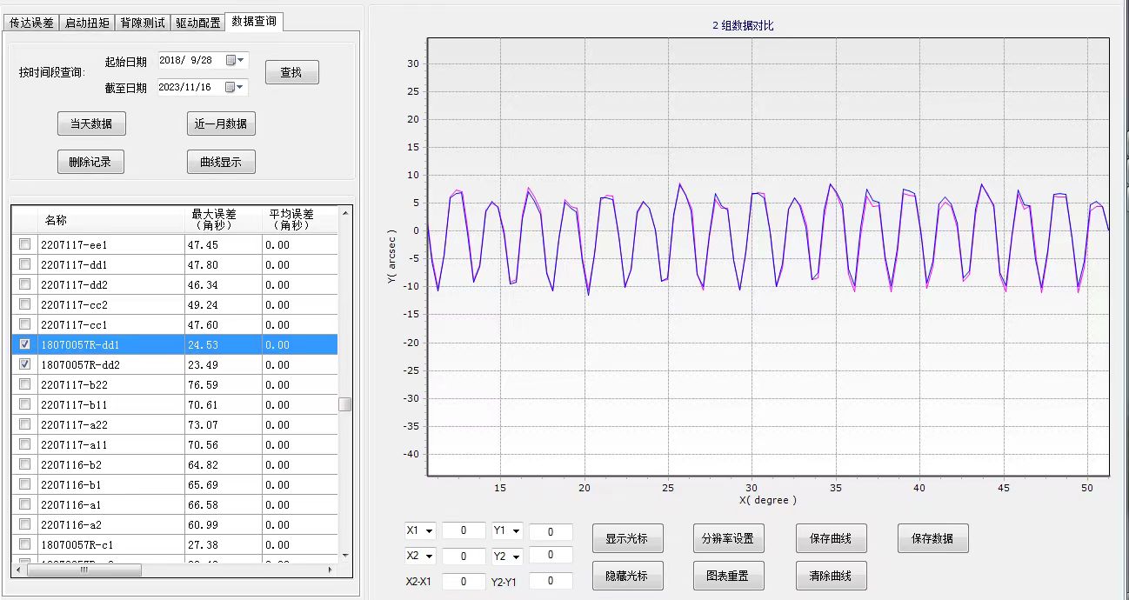The image size is (1129, 600).
Task: Tick the 2207116-b2 record checkbox
Action: [24, 464]
